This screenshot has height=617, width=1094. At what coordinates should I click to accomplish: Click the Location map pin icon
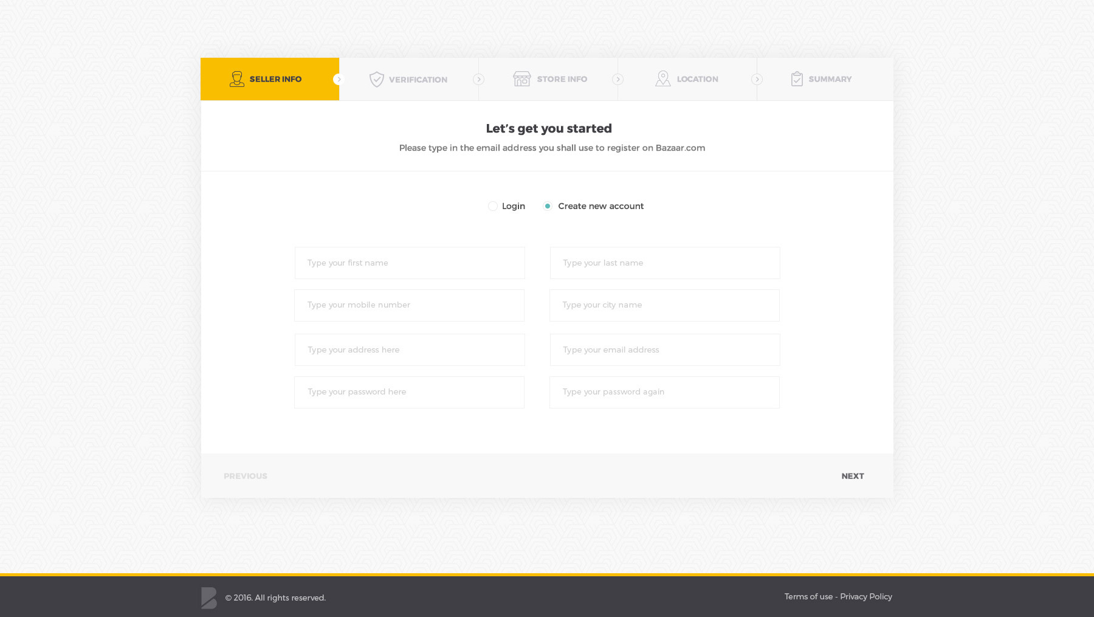tap(663, 78)
